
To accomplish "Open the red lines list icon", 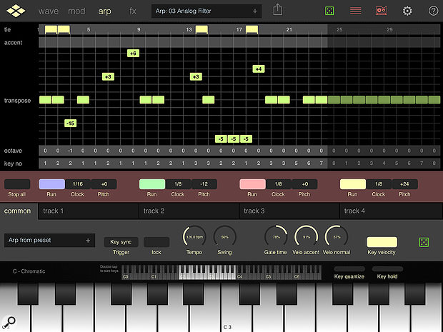I will (x=355, y=11).
